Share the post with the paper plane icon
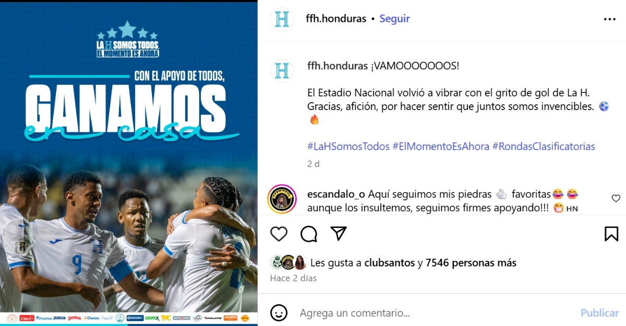Screen dimensions: 626x326 click(x=339, y=234)
